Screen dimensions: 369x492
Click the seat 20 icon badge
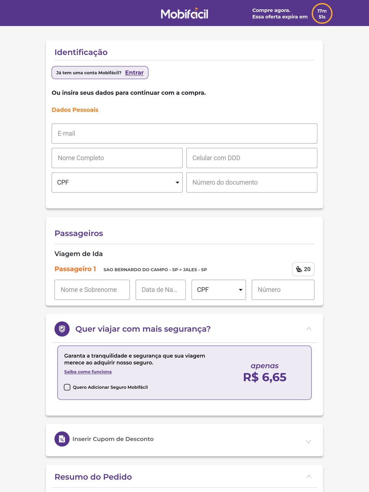(303, 269)
